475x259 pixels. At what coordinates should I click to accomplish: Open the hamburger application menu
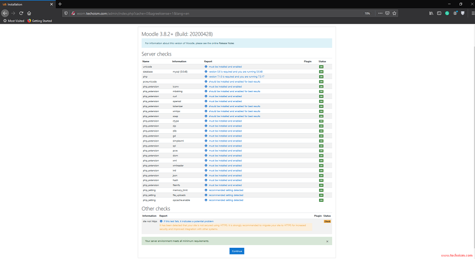(473, 13)
